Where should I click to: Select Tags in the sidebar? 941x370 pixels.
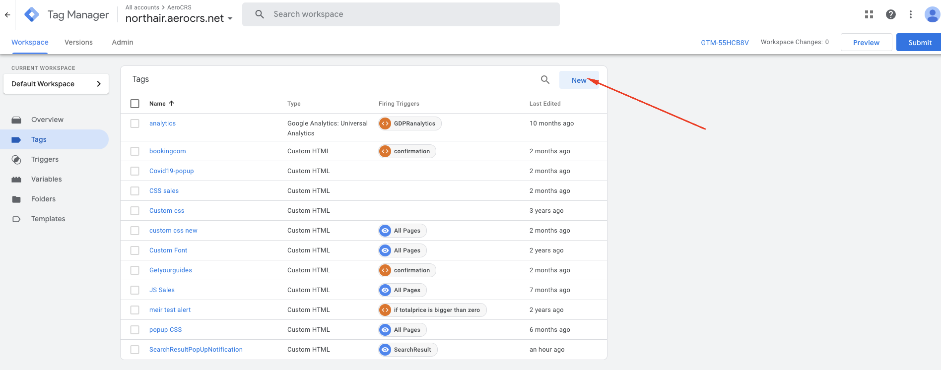55,139
